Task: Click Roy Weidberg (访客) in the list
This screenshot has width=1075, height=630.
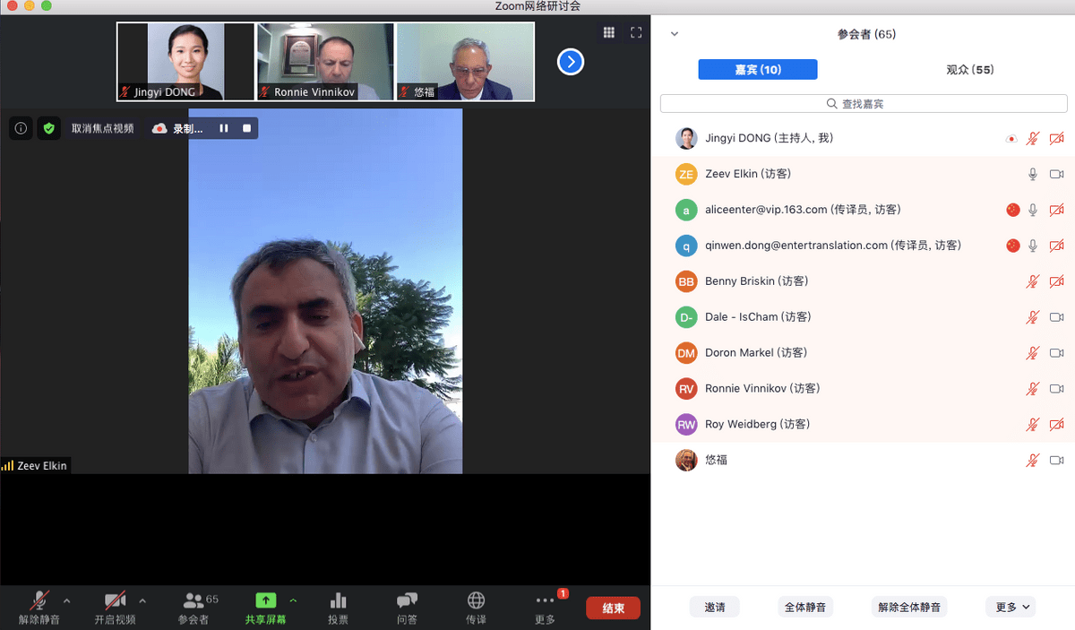Action: pos(757,425)
